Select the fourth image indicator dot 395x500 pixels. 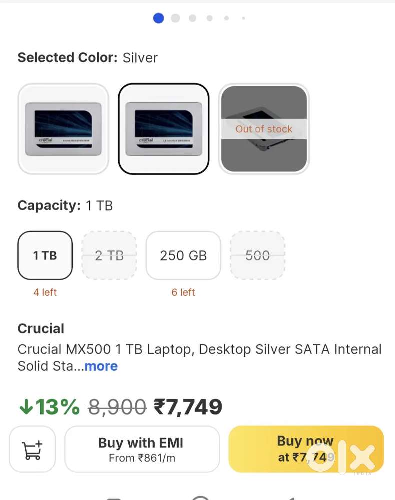[x=210, y=18]
